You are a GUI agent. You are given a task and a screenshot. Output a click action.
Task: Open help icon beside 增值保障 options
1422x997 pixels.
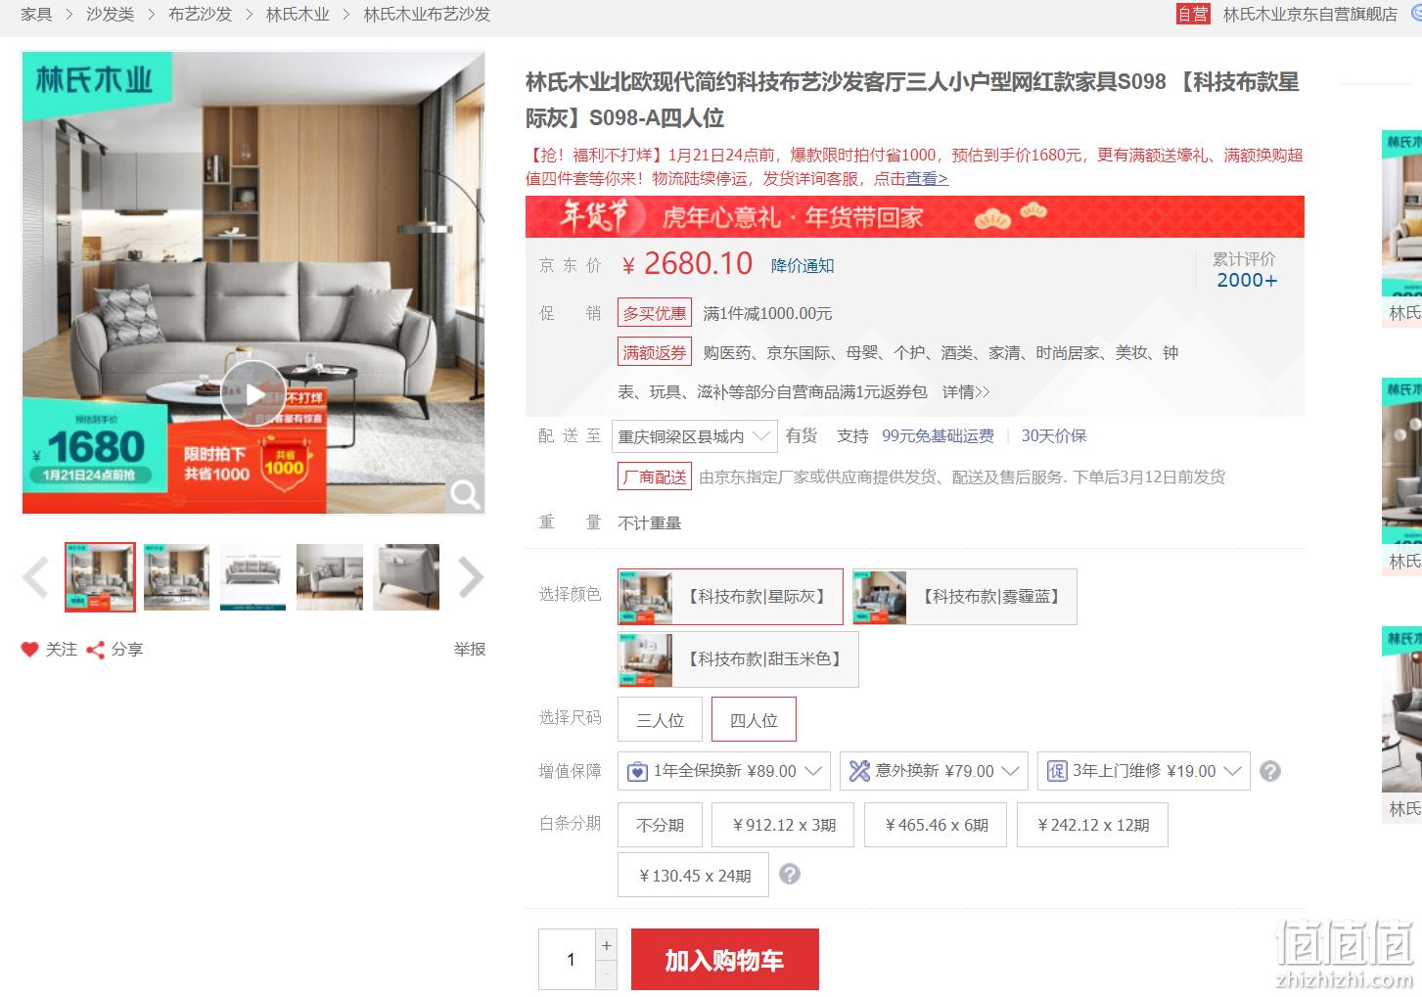pos(1270,771)
